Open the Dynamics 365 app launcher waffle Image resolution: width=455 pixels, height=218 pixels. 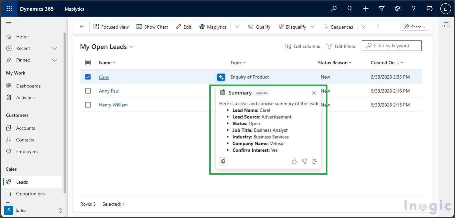[x=9, y=9]
